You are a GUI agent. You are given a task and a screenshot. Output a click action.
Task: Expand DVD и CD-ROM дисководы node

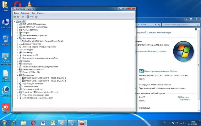pyautogui.click(x=18, y=24)
